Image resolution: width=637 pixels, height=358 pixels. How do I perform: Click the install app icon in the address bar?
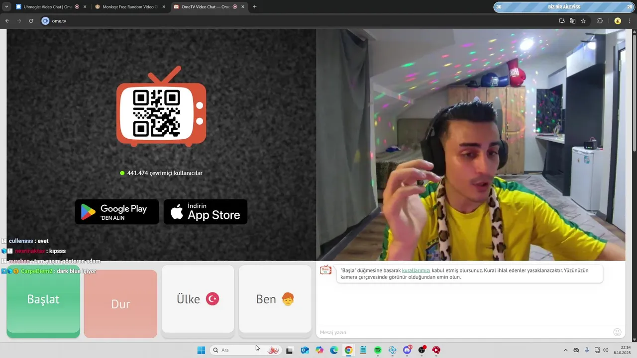click(562, 21)
